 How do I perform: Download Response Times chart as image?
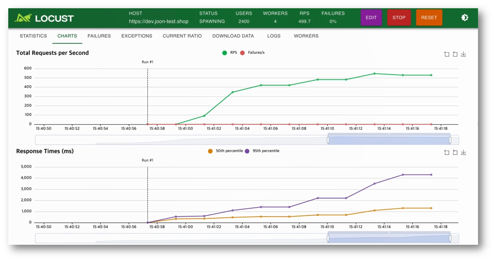coord(463,152)
